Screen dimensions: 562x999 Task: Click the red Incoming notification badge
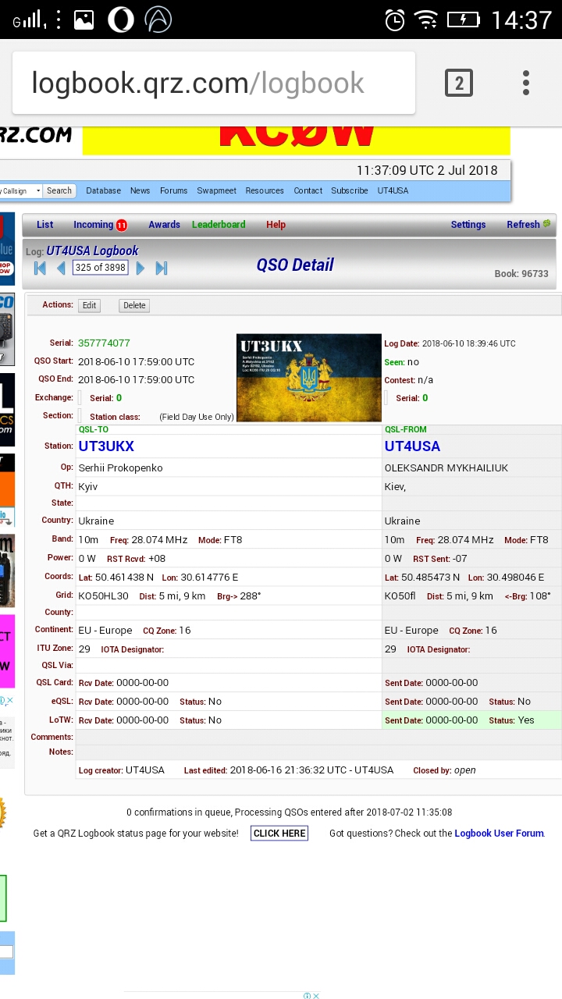click(x=122, y=226)
